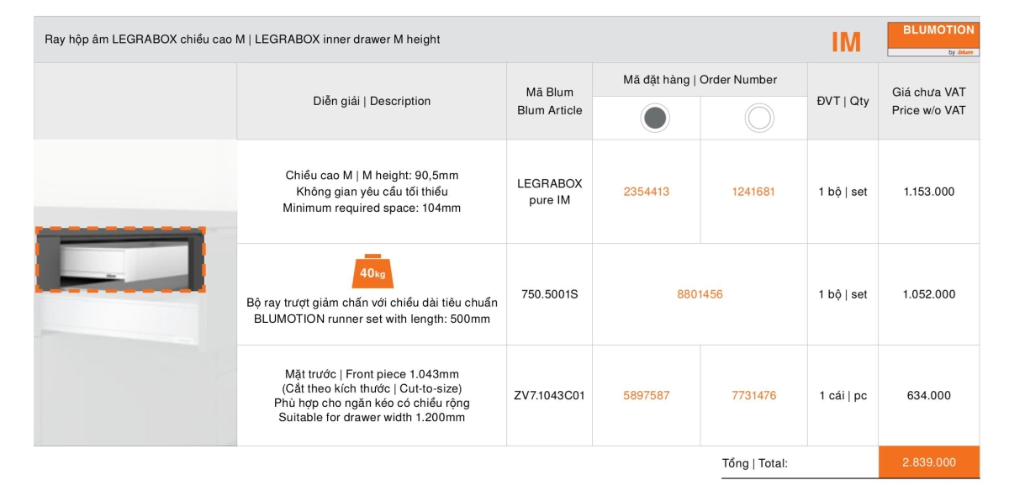Select the dark grey color swatch
The width and height of the screenshot is (1009, 496).
point(654,119)
